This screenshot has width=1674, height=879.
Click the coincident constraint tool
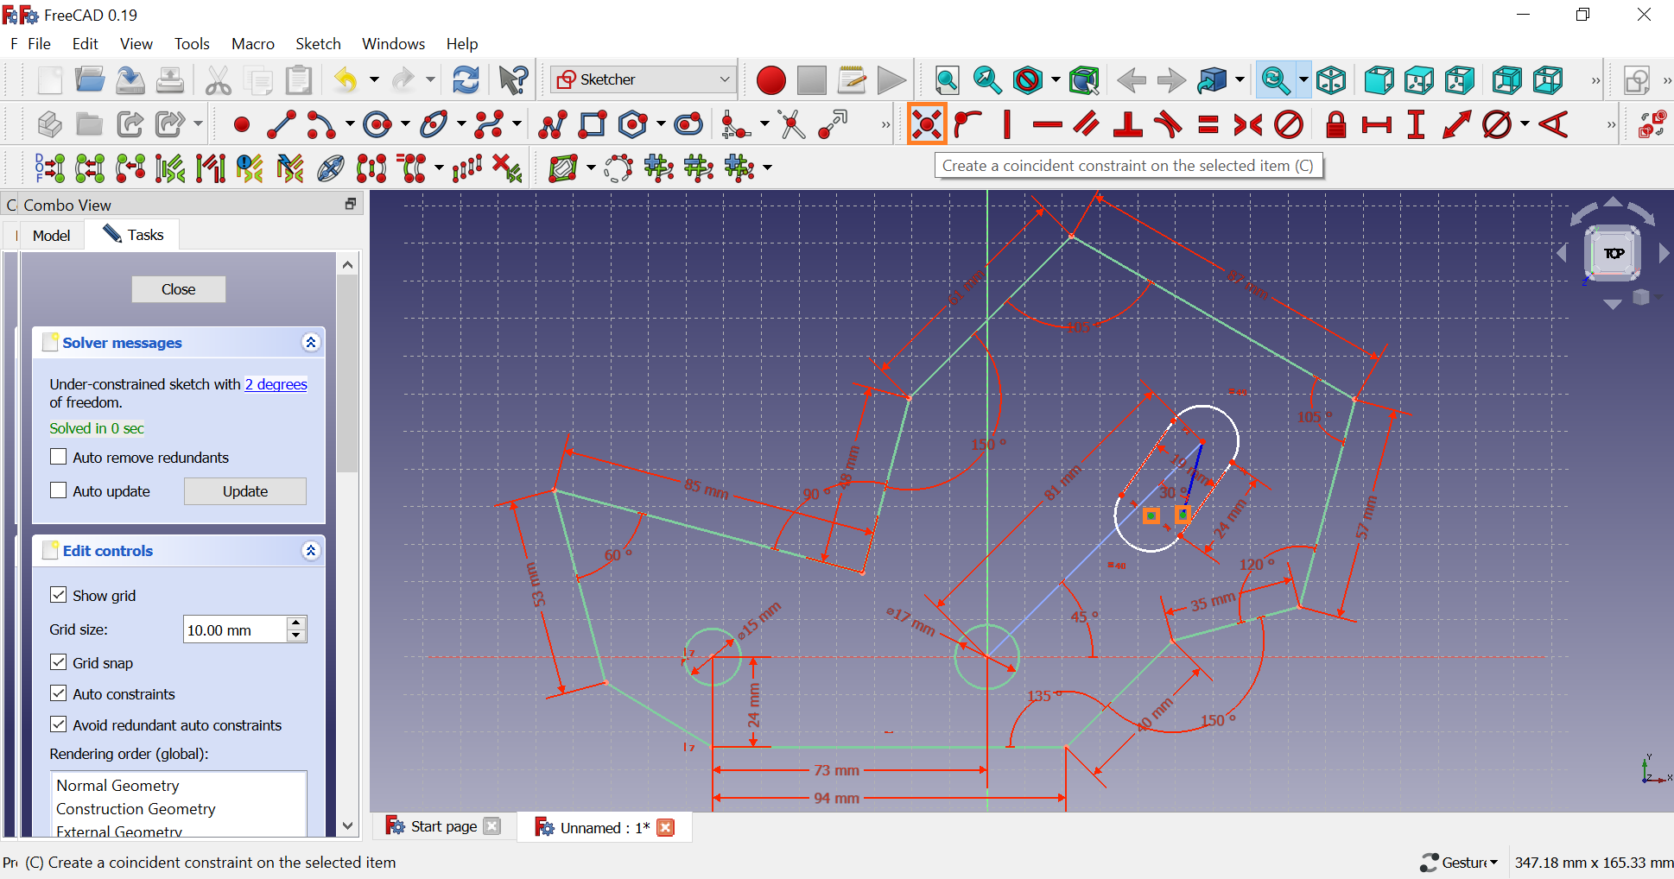click(926, 125)
